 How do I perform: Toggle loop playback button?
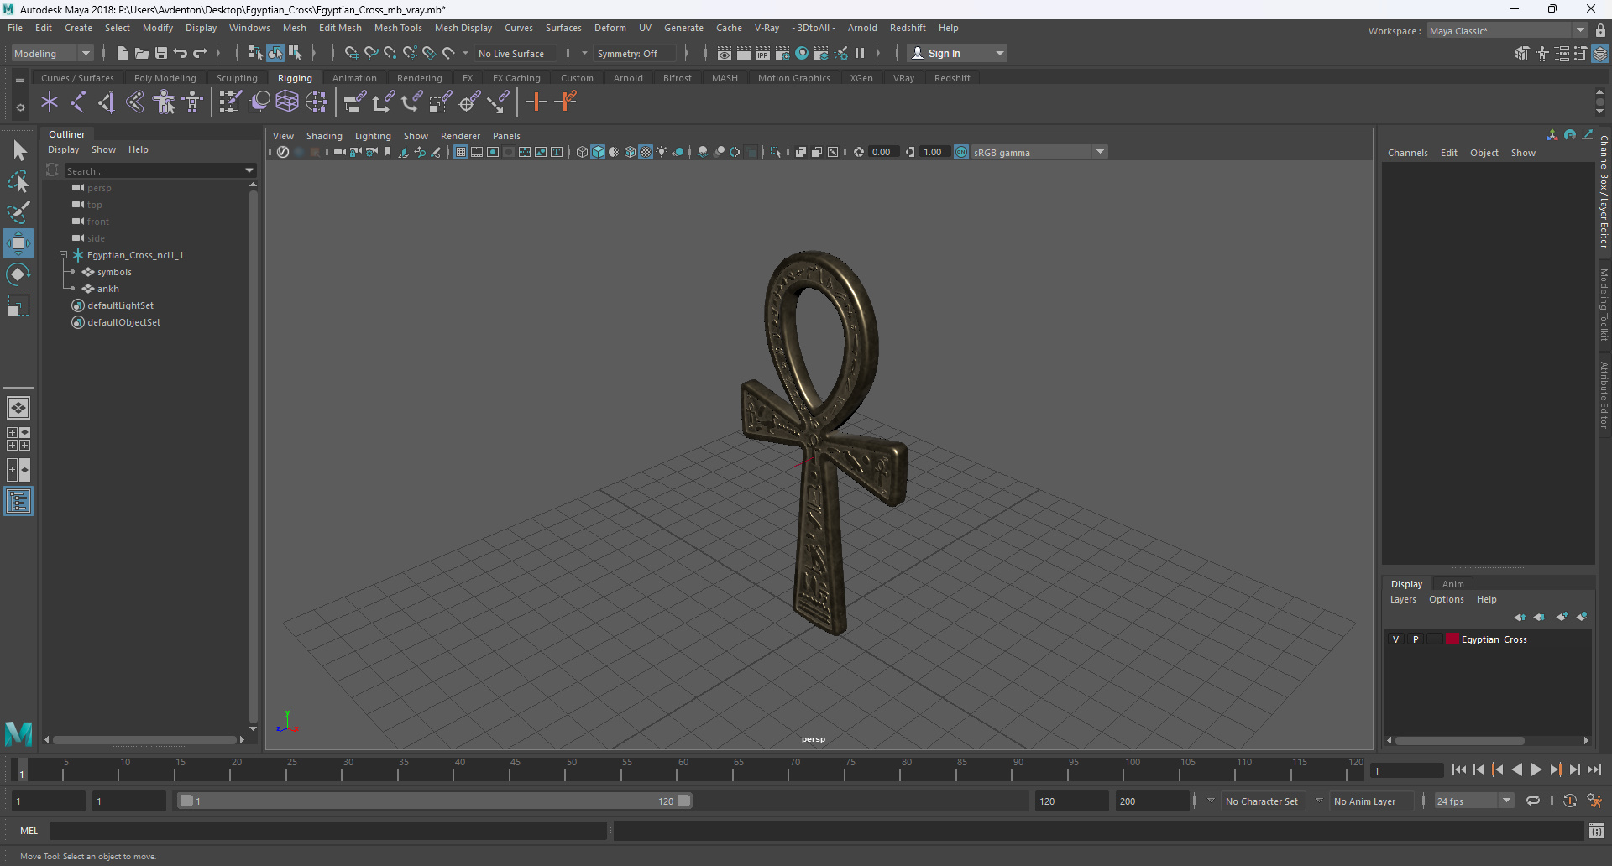pyautogui.click(x=1533, y=801)
